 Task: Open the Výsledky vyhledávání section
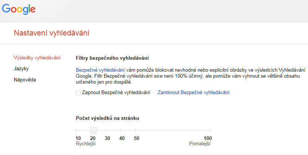(x=37, y=58)
